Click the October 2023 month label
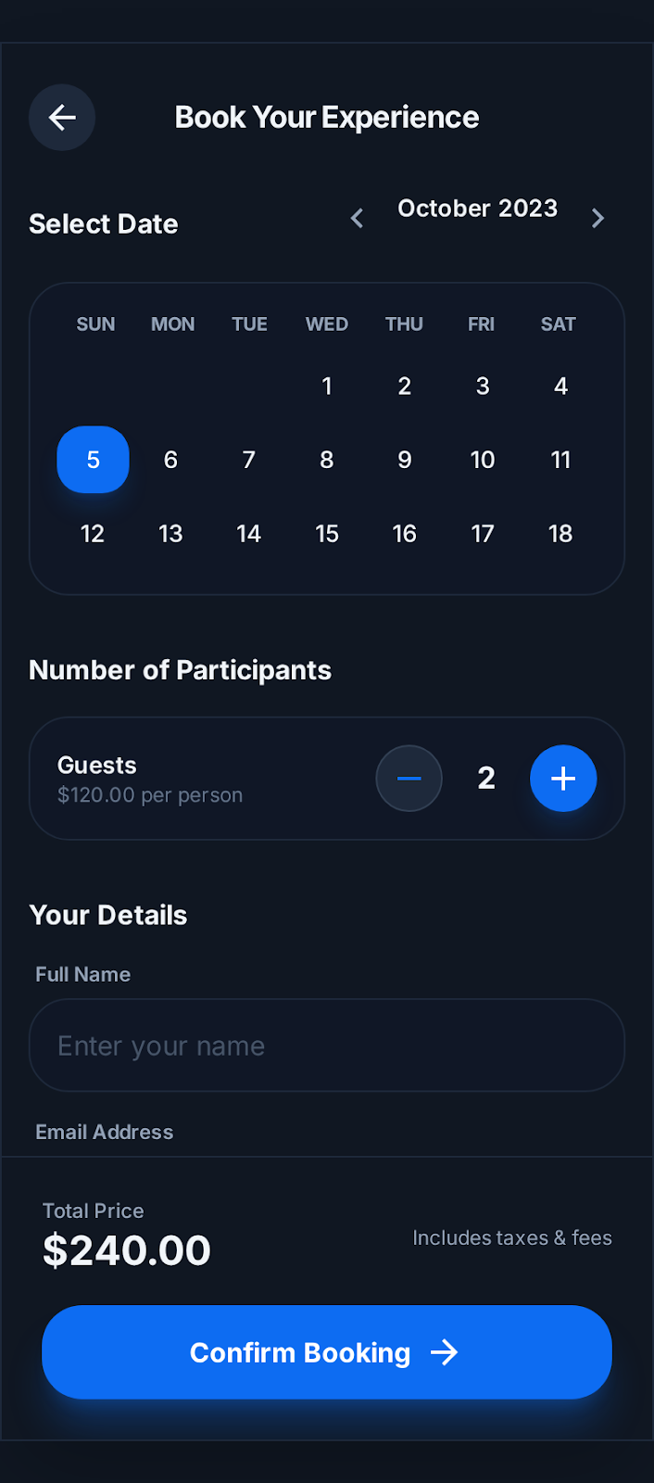 pos(477,209)
